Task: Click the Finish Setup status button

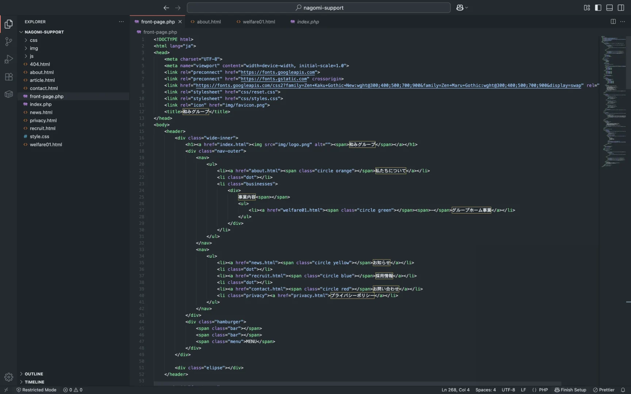Action: [x=570, y=390]
